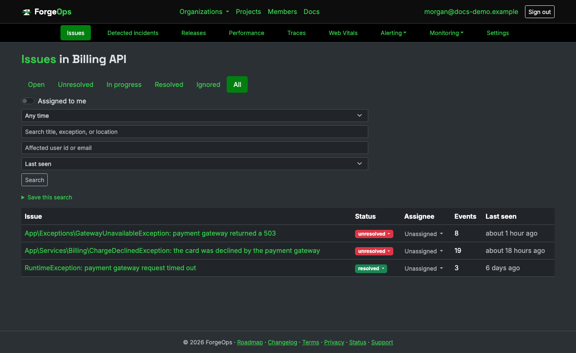The height and width of the screenshot is (353, 576).
Task: Expand the Save this search section
Action: tap(47, 197)
